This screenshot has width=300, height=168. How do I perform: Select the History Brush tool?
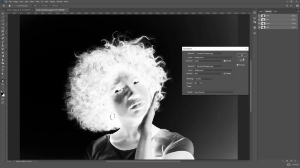[x=3, y=49]
